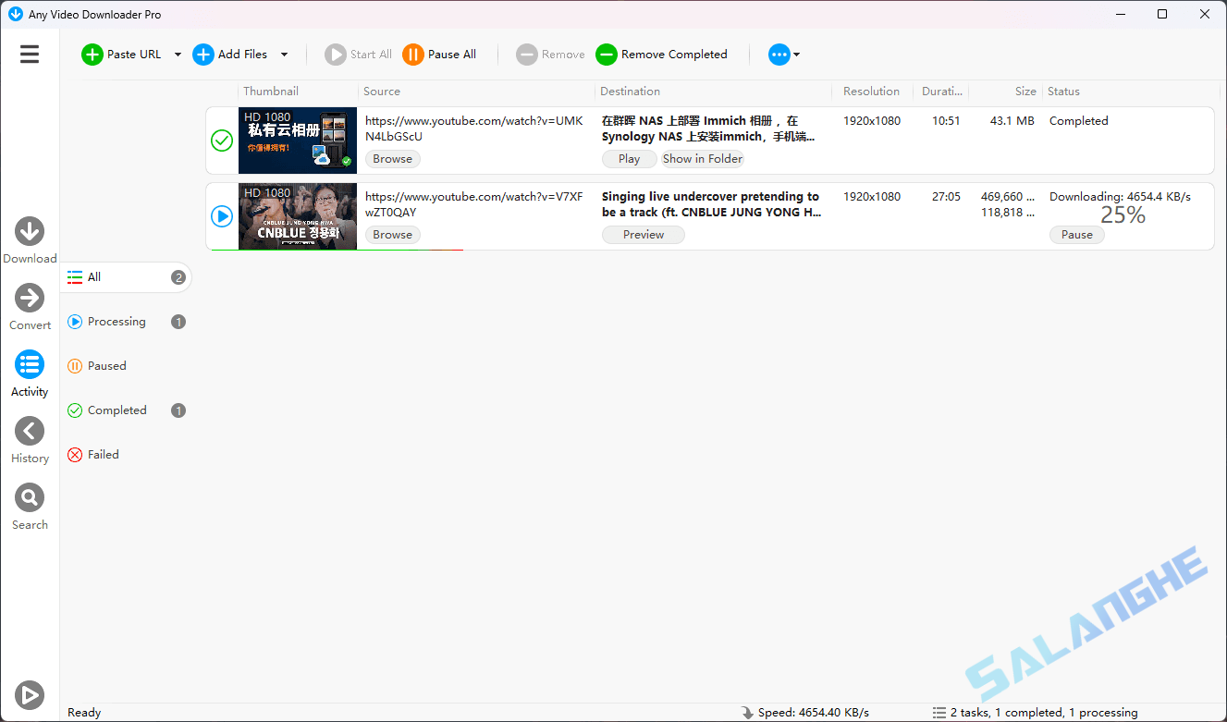Click the speed indicator icon in status bar
Image resolution: width=1227 pixels, height=722 pixels.
pos(746,712)
